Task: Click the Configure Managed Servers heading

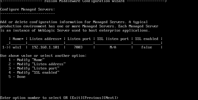Action: point(27,9)
